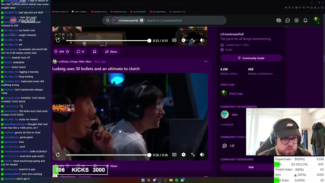Select the 'FINAL PO BOX OP...' bookmark
This screenshot has width=325, height=183.
point(60,12)
